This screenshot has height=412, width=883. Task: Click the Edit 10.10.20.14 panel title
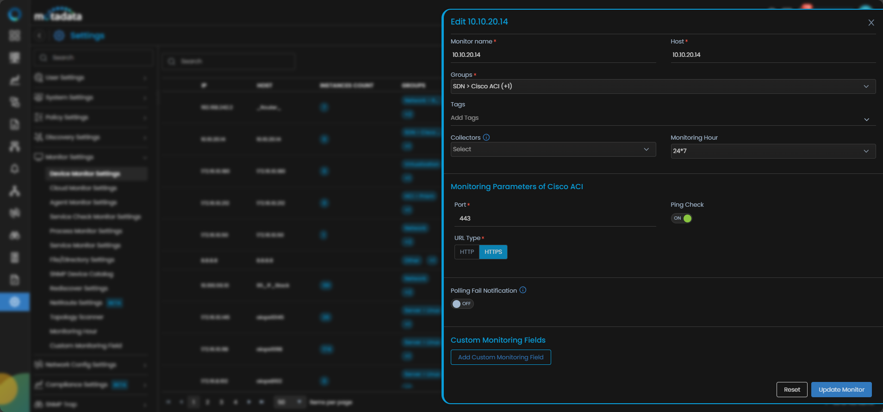479,22
